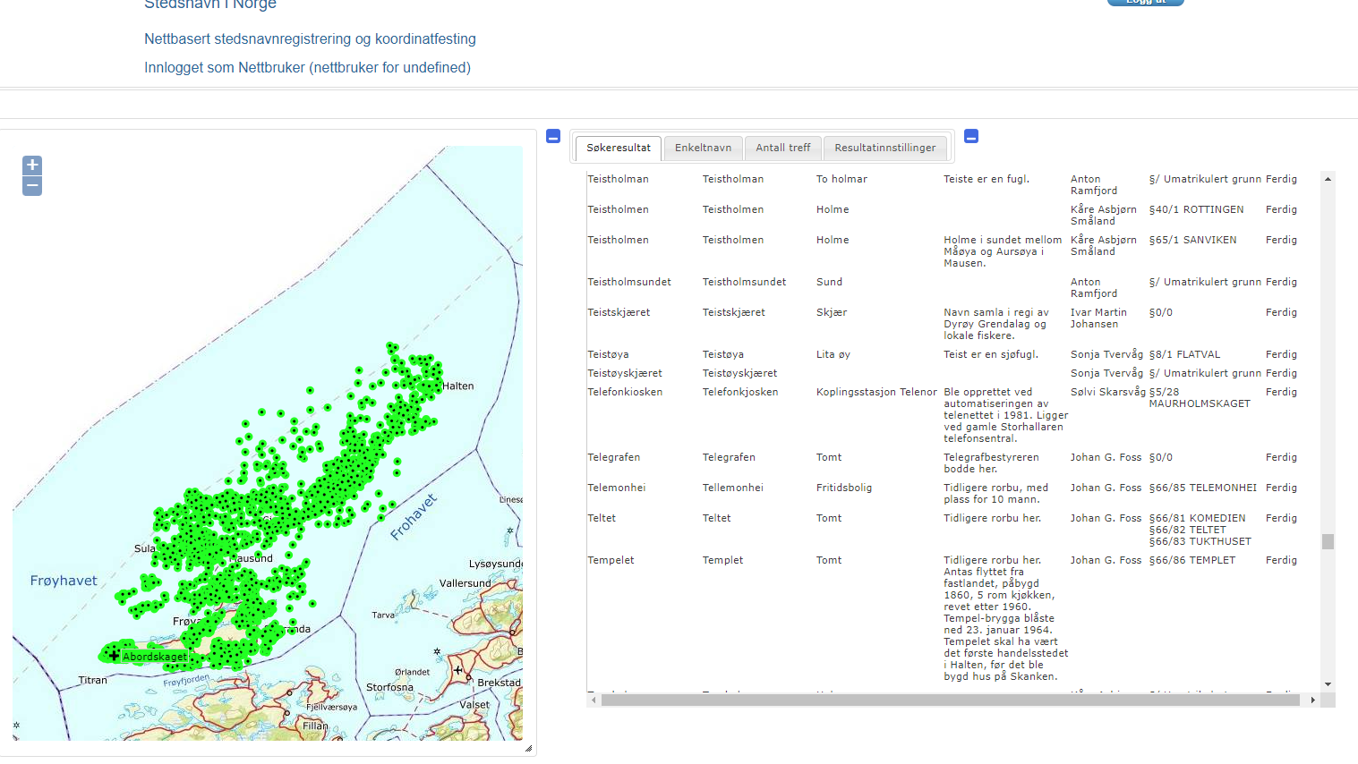Select the Tempelet result row
The width and height of the screenshot is (1358, 764).
pyautogui.click(x=611, y=560)
